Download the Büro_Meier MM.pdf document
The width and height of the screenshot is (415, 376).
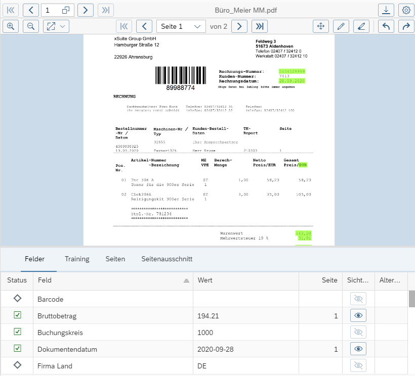click(386, 10)
